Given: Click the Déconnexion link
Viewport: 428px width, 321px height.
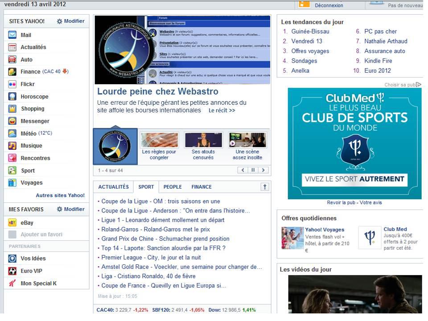Looking at the screenshot, I should 329,5.
